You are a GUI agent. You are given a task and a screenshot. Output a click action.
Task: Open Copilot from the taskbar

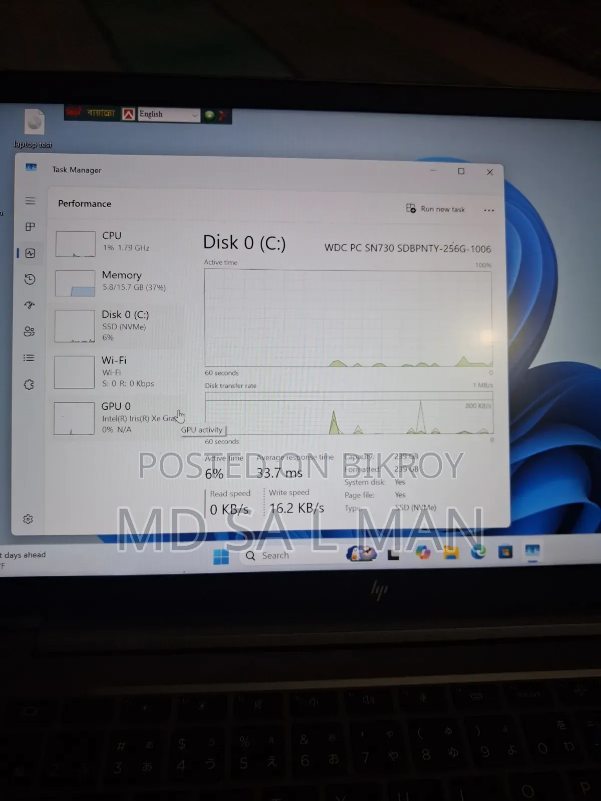(x=423, y=553)
